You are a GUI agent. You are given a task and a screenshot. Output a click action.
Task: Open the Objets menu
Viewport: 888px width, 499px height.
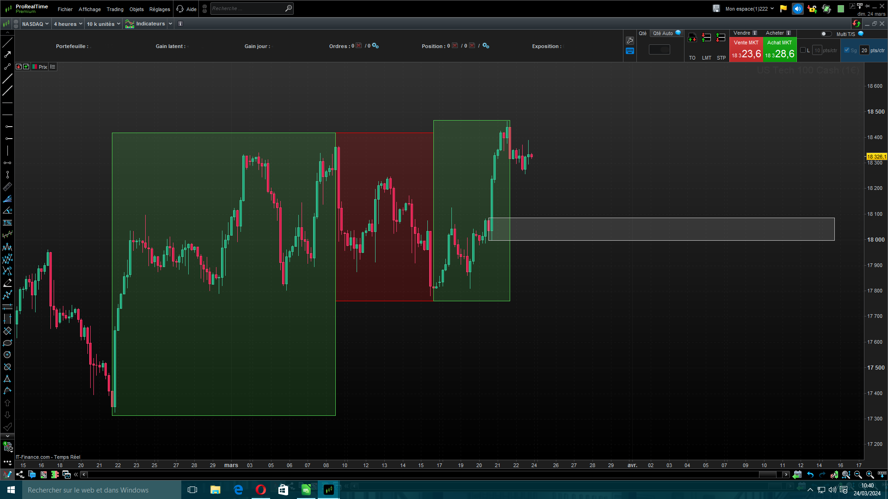click(x=136, y=9)
